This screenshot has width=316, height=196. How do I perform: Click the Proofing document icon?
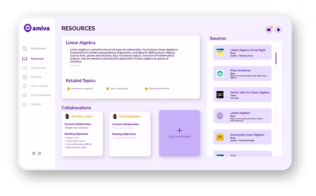25,77
